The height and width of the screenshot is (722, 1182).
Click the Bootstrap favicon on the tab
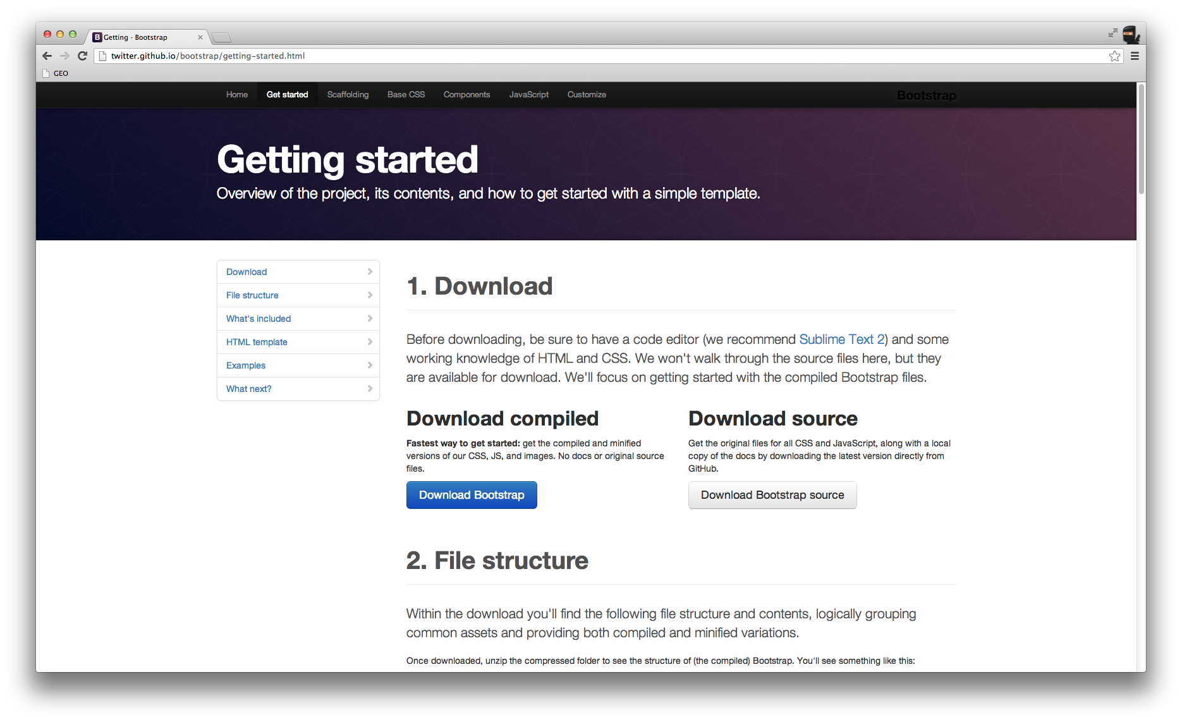pos(97,37)
